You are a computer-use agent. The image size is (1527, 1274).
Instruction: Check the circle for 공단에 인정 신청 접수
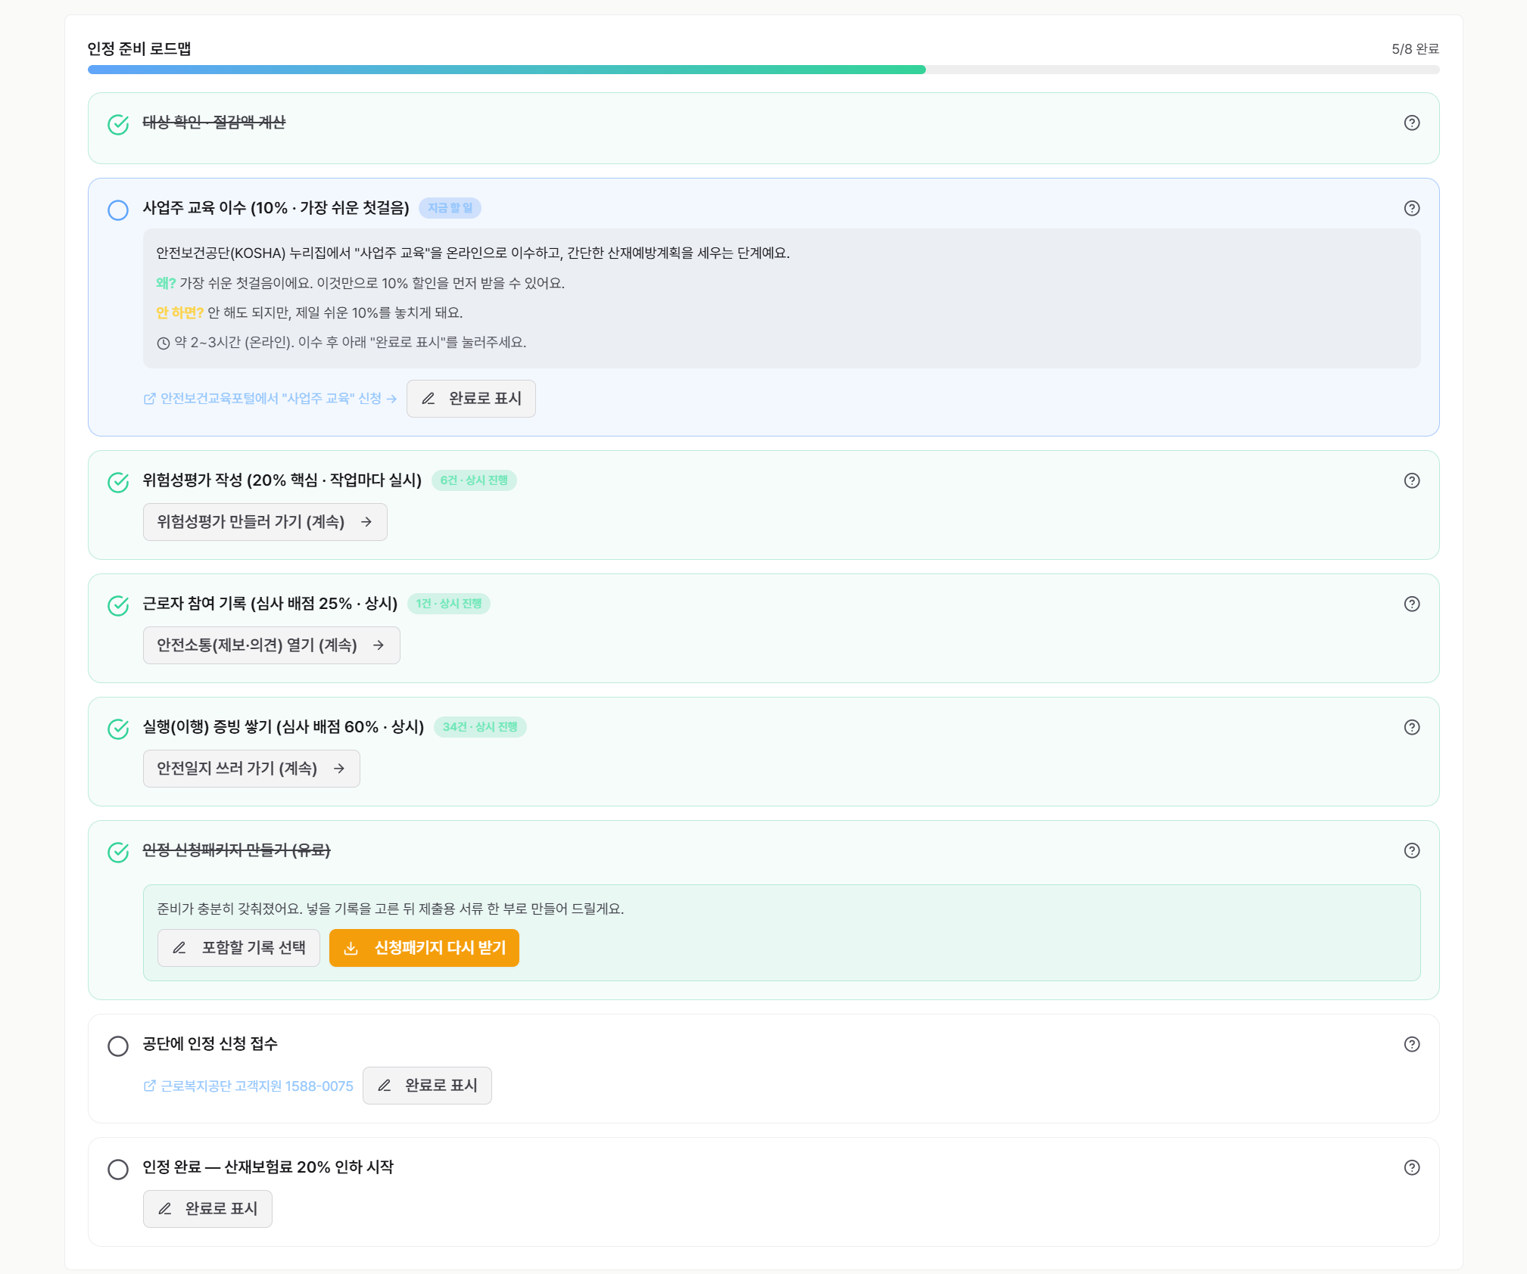pos(118,1046)
